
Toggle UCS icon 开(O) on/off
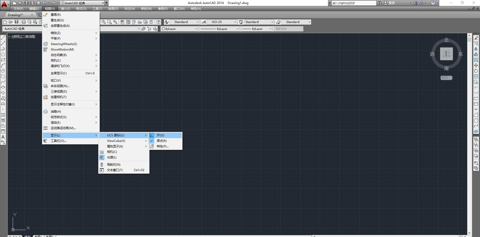(x=165, y=135)
